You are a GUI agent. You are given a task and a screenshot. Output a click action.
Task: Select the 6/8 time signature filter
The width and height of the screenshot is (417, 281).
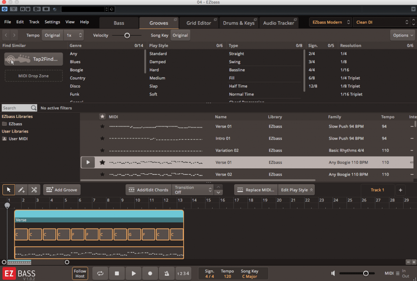(312, 78)
